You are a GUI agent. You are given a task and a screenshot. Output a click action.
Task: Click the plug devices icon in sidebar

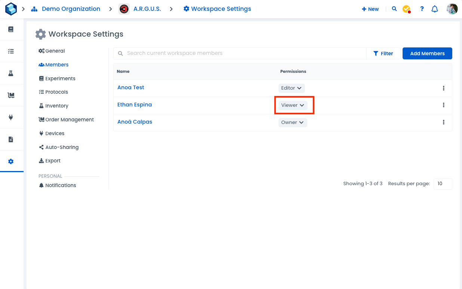pyautogui.click(x=11, y=117)
